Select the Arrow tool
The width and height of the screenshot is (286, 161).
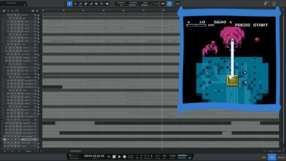click(70, 4)
